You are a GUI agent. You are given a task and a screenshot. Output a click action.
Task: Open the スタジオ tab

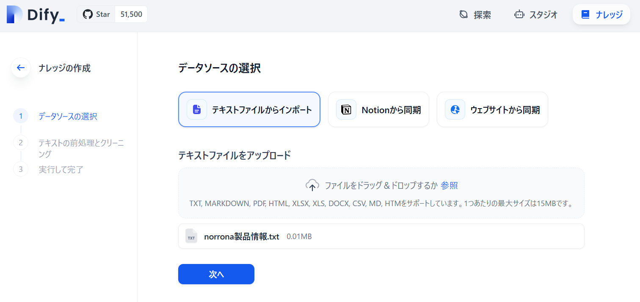(536, 15)
